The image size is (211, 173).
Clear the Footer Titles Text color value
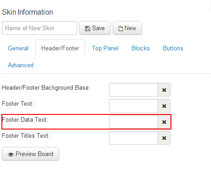[164, 138]
